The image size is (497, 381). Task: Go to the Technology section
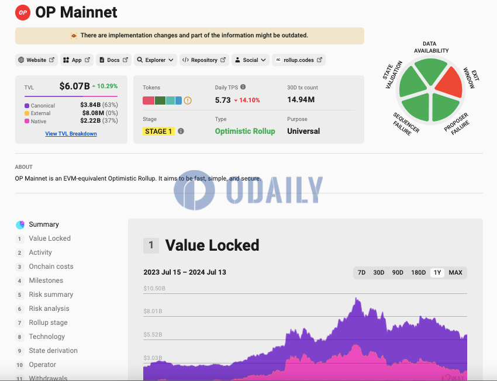(x=47, y=337)
